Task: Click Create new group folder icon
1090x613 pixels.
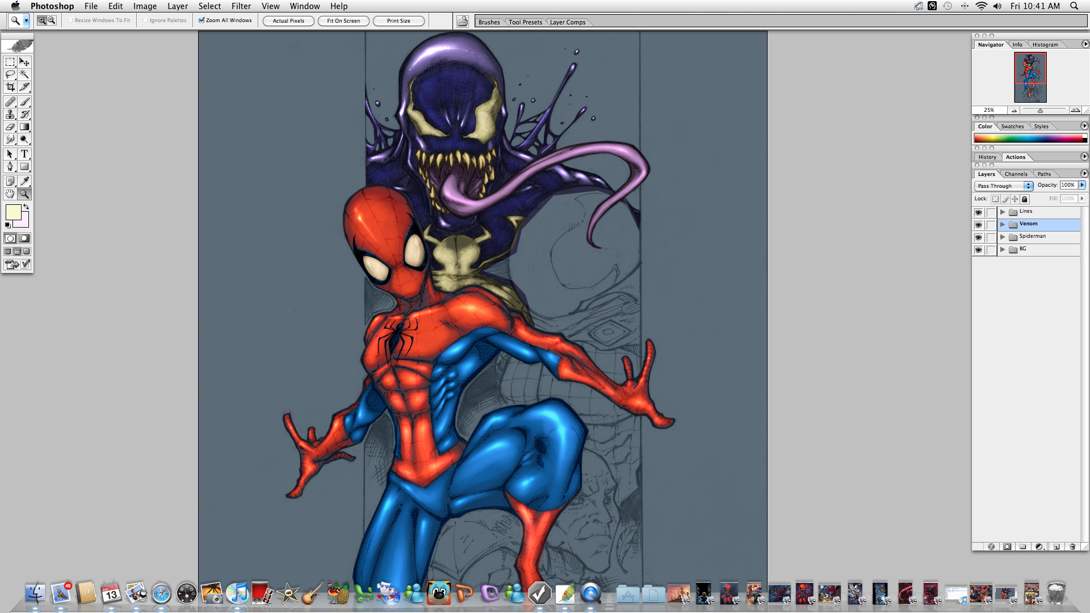Action: (1023, 547)
